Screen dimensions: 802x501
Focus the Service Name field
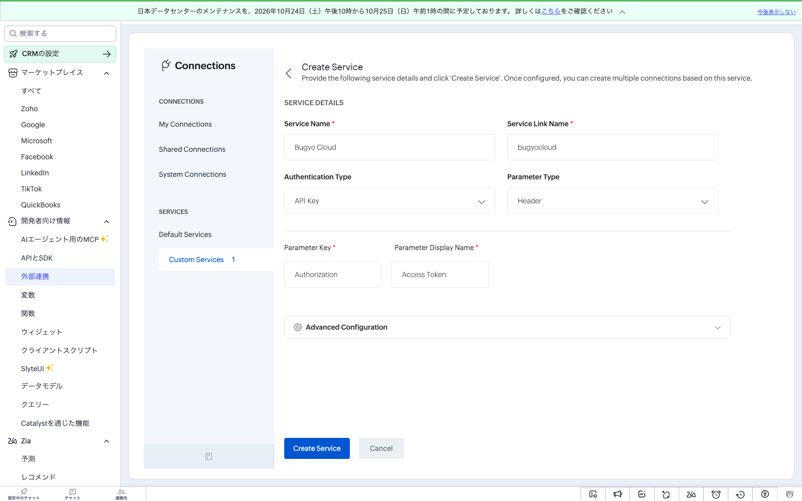click(x=389, y=147)
